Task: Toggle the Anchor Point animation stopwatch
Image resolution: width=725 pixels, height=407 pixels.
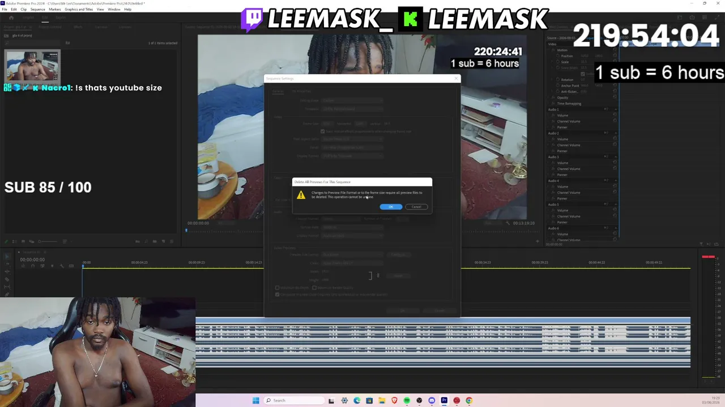Action: click(558, 85)
